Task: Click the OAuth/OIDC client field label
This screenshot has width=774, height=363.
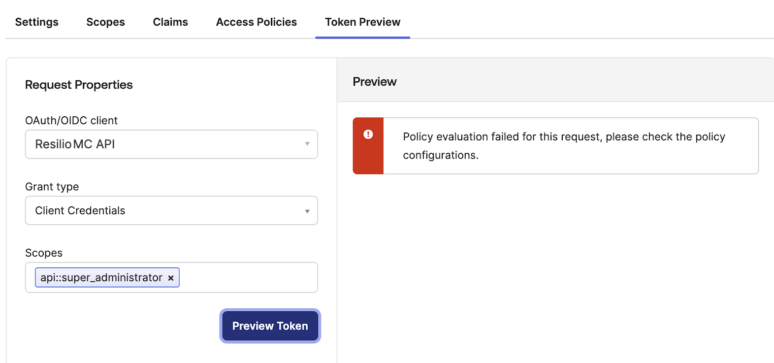Action: tap(71, 121)
